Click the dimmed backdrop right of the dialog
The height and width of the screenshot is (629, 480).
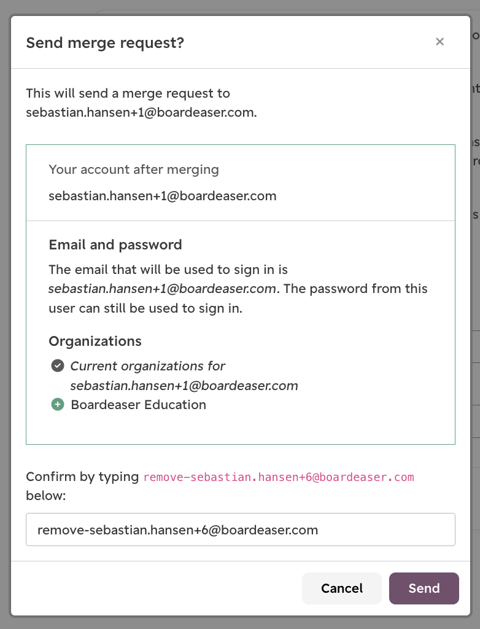pyautogui.click(x=476, y=281)
